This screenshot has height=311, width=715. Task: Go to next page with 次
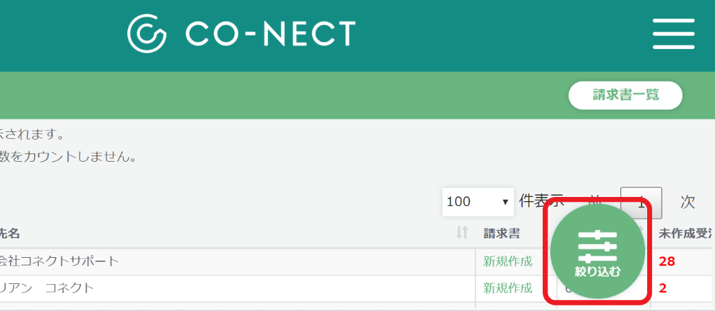(687, 202)
